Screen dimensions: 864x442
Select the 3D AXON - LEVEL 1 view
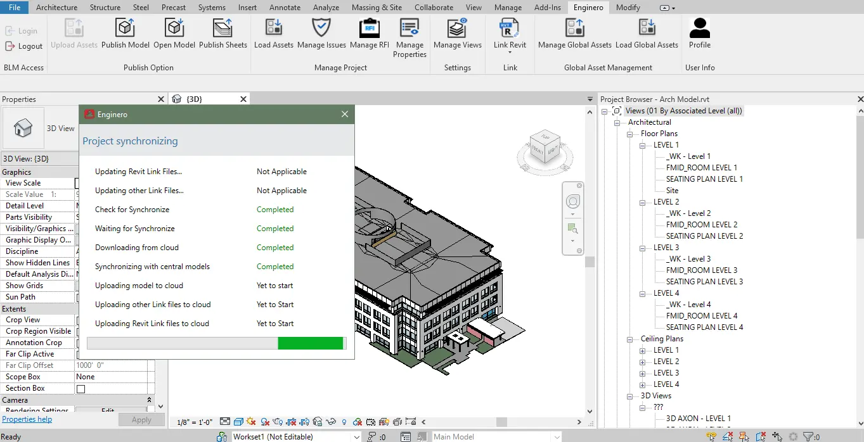(698, 419)
